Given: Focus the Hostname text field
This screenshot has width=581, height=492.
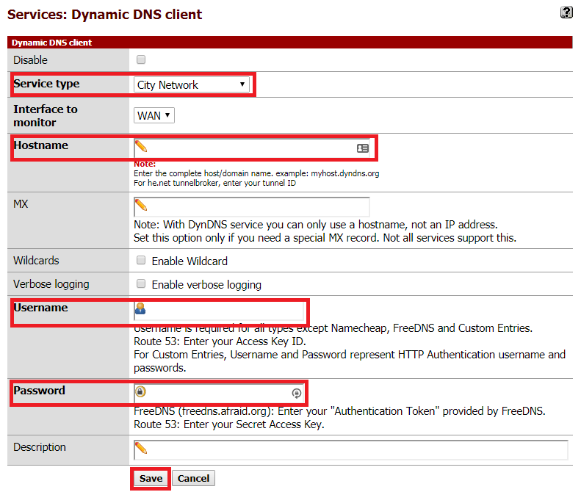Looking at the screenshot, I should click(x=250, y=148).
